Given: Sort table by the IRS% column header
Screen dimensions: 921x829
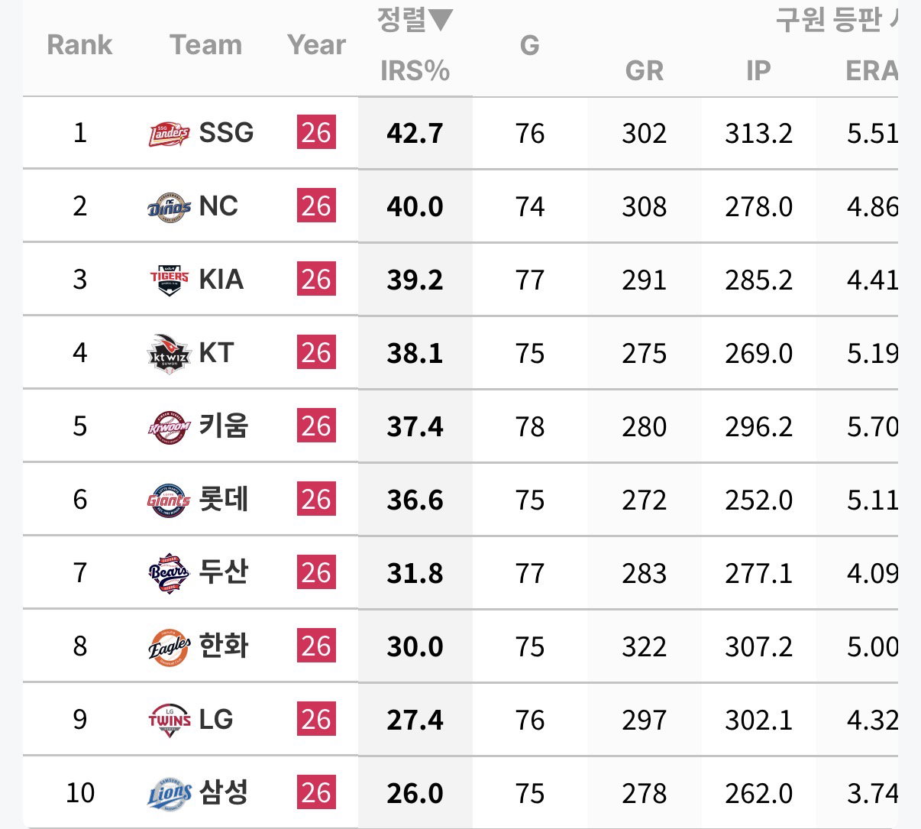Looking at the screenshot, I should [415, 71].
